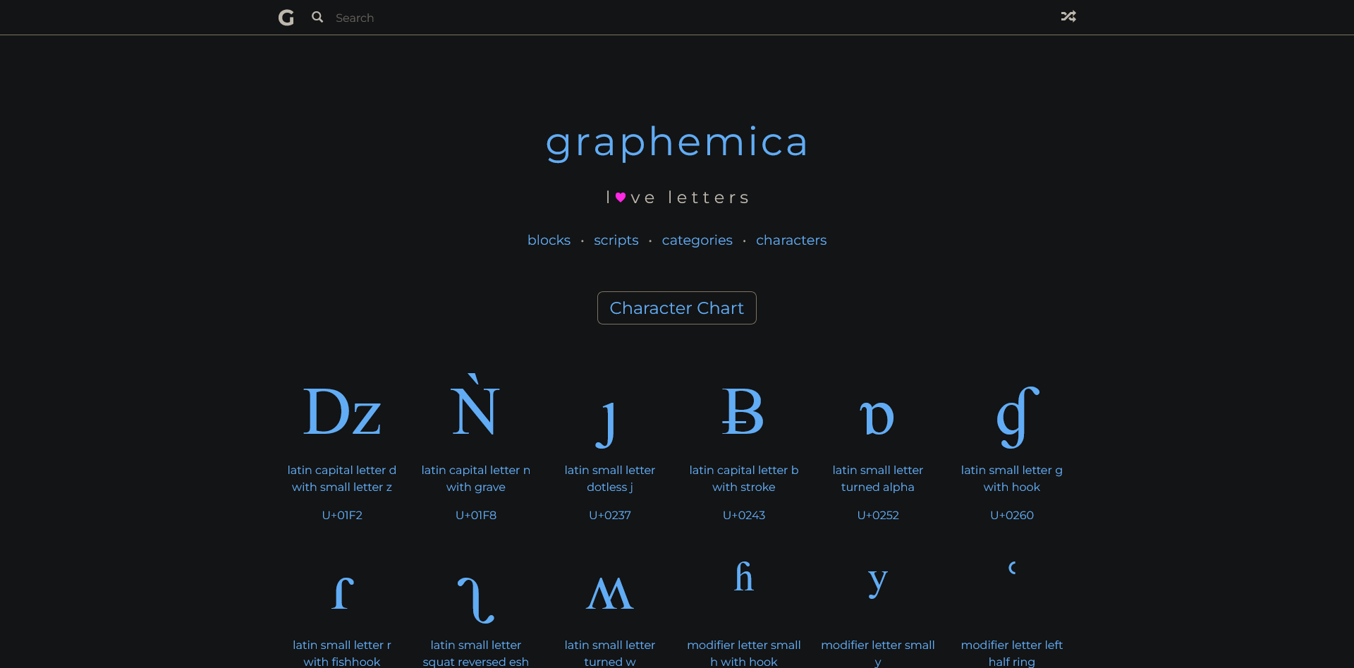Click the pink heart in the tagline
1354x668 pixels.
click(x=621, y=198)
